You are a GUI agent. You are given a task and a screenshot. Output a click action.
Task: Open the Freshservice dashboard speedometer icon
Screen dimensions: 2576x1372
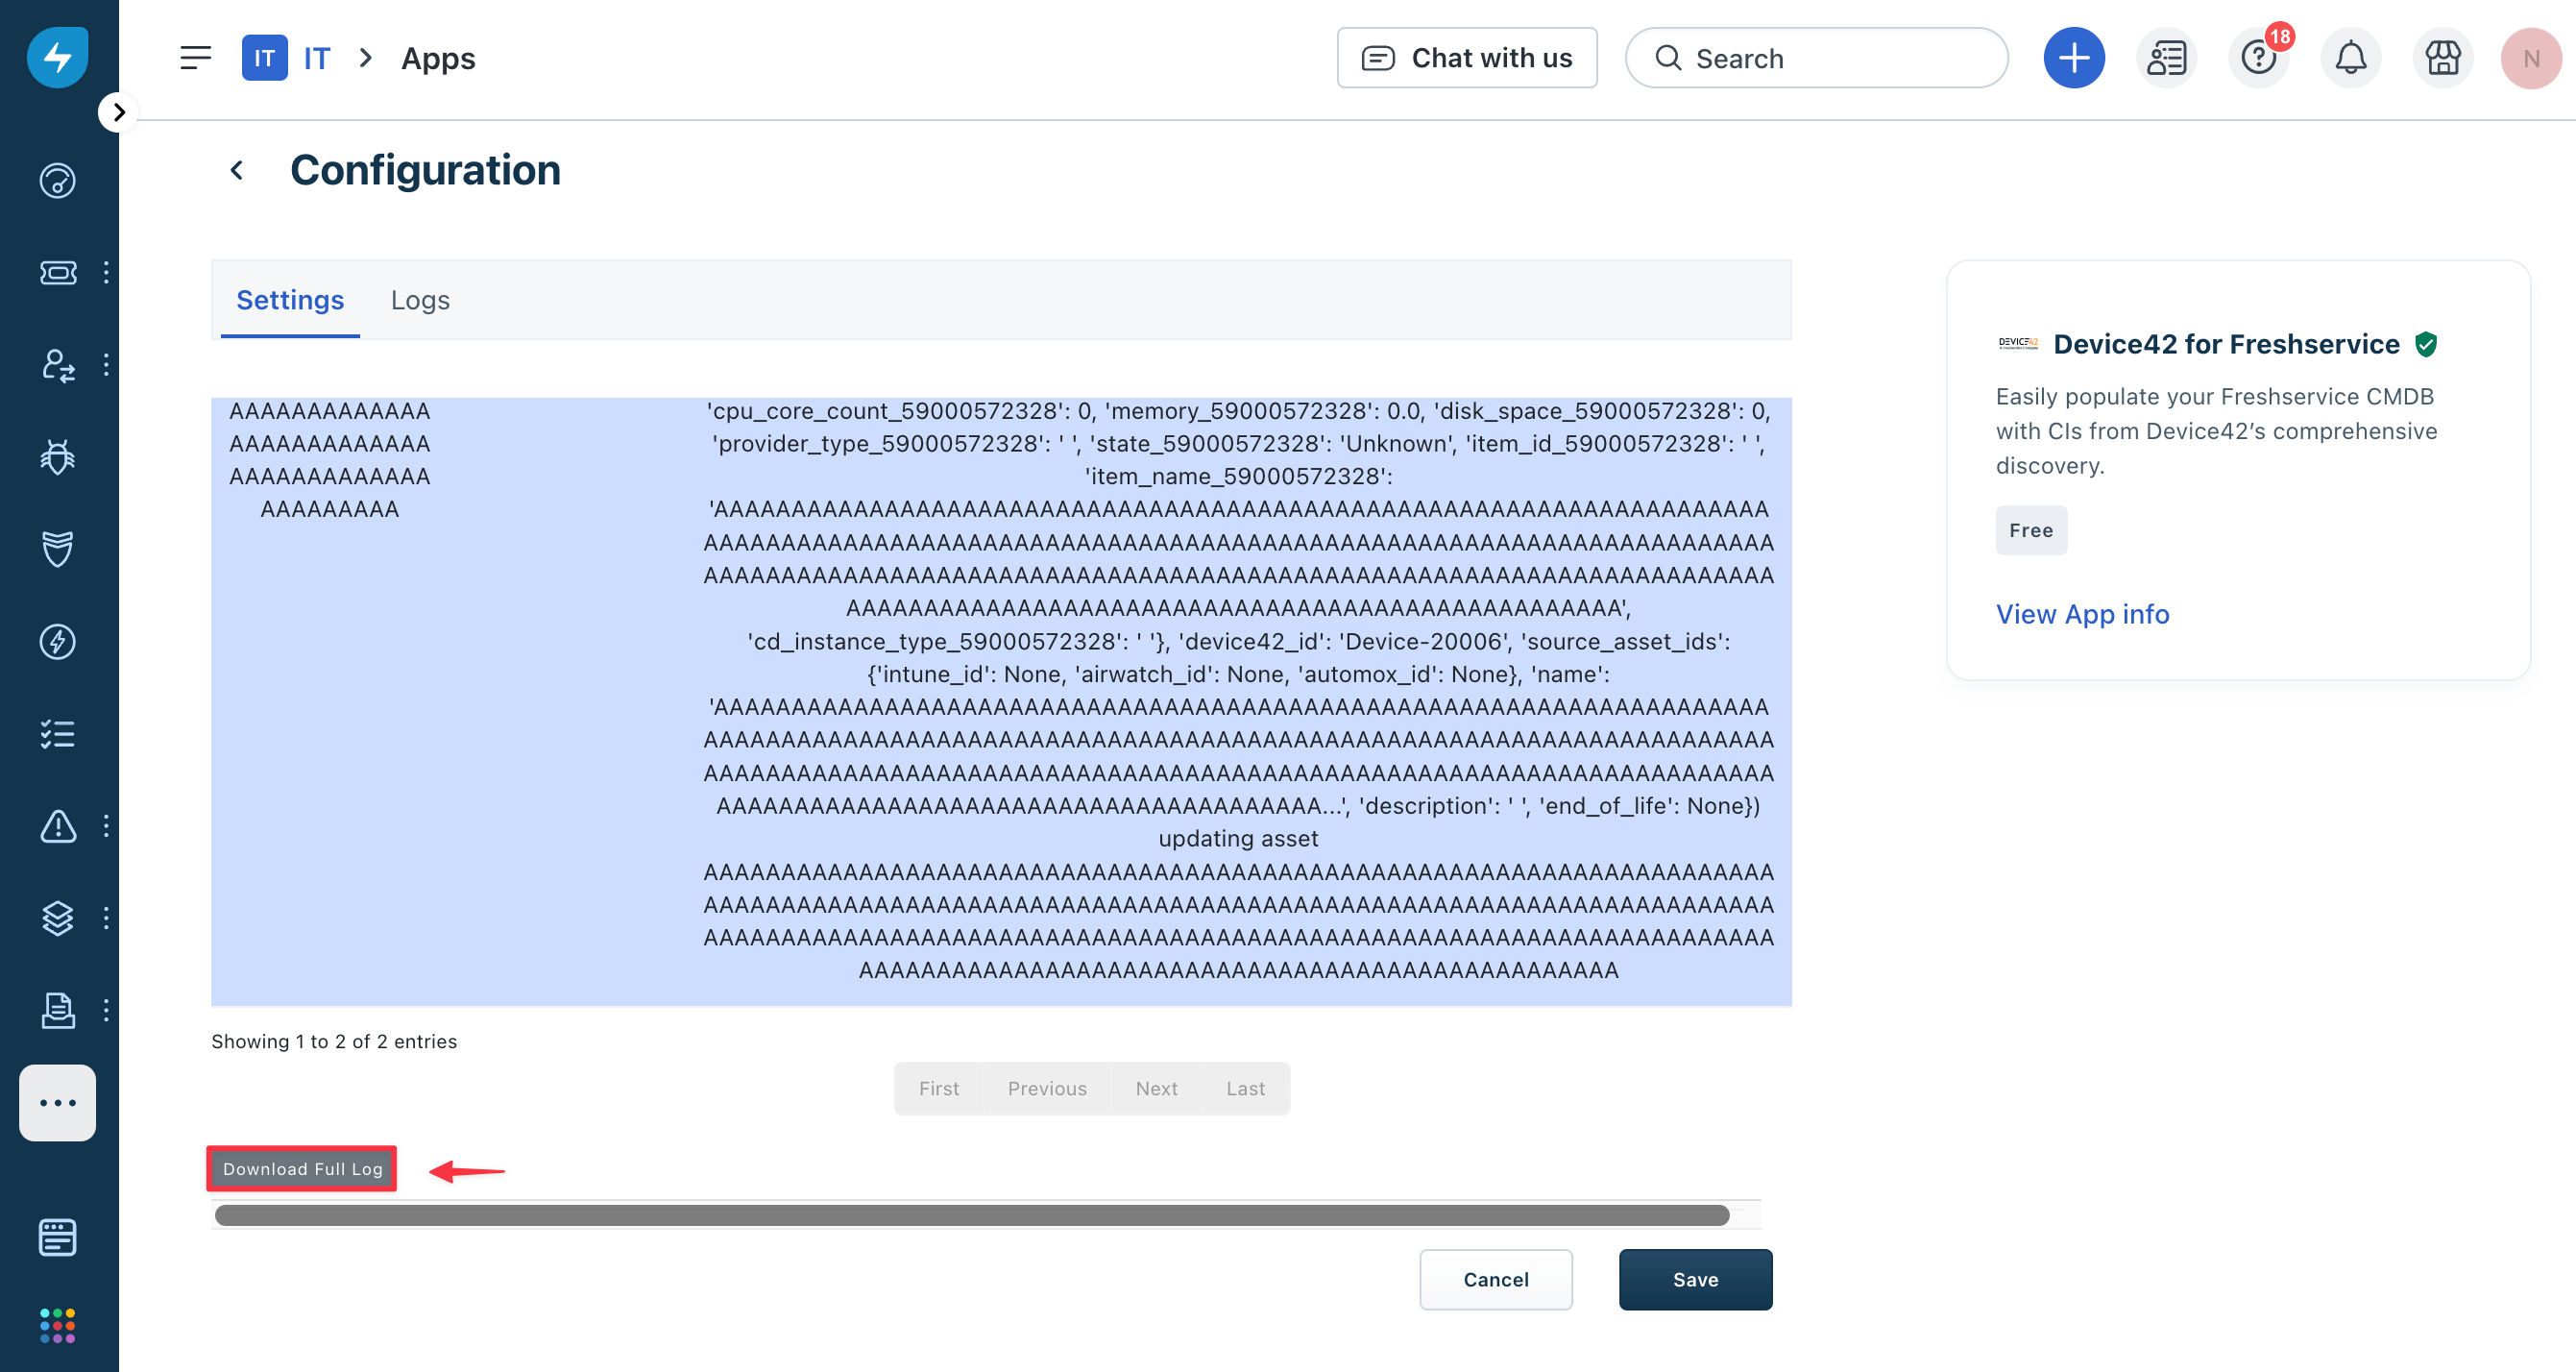click(x=57, y=180)
